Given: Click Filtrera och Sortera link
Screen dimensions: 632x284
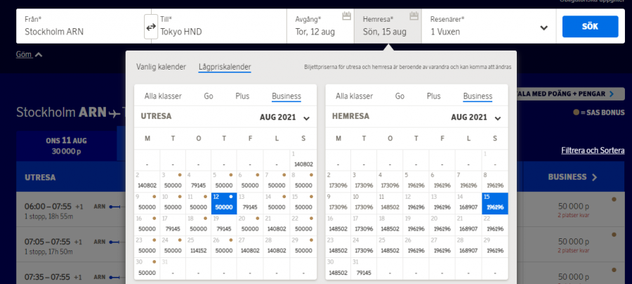Looking at the screenshot, I should pyautogui.click(x=593, y=150).
